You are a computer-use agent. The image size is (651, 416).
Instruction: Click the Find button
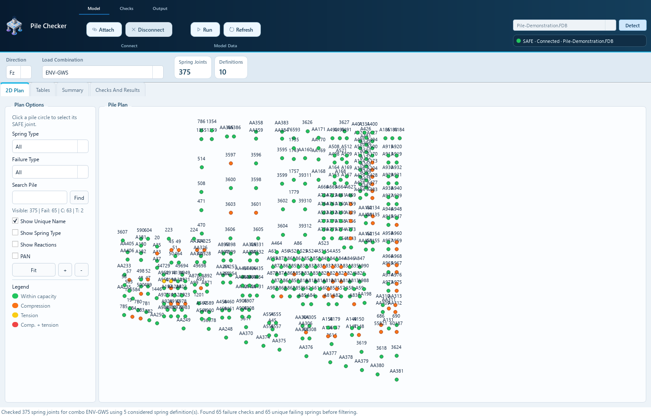coord(79,198)
